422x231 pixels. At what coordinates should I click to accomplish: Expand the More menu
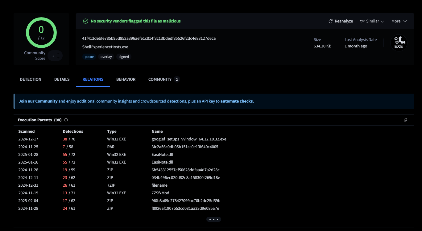click(399, 21)
